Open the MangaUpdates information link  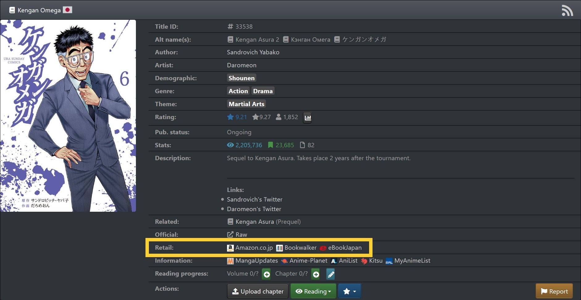pyautogui.click(x=256, y=261)
